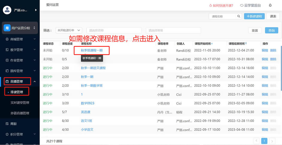The height and width of the screenshot is (145, 282).
Task: Open the 秋季班课程一期 course link
Action: tap(91, 50)
